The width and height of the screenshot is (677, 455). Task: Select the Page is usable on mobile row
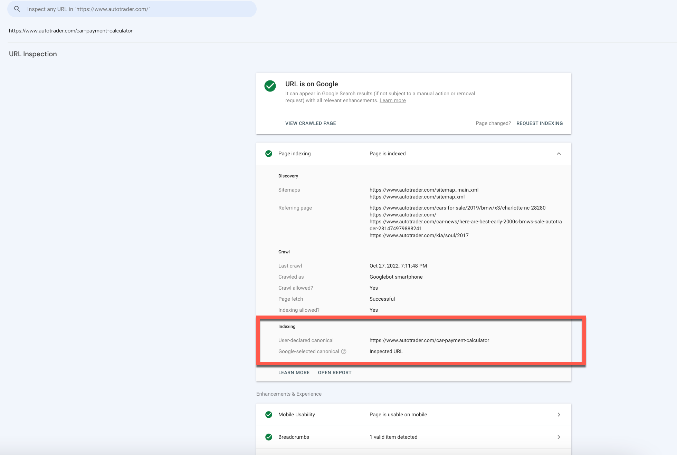(x=398, y=415)
